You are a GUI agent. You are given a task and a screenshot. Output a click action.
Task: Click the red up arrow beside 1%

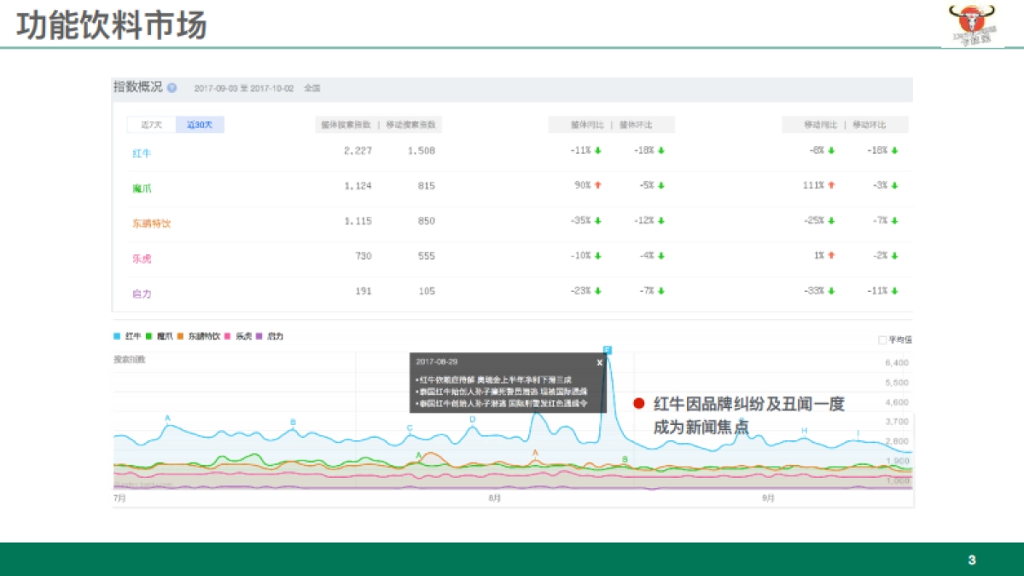(831, 255)
